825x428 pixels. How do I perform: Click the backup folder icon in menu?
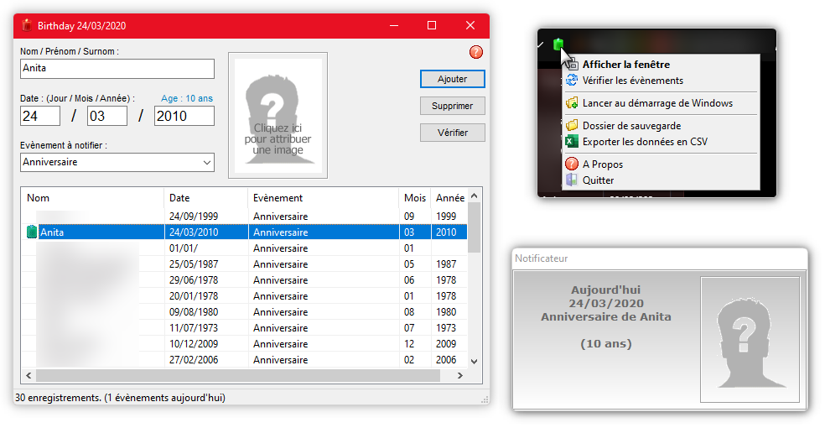pos(572,126)
